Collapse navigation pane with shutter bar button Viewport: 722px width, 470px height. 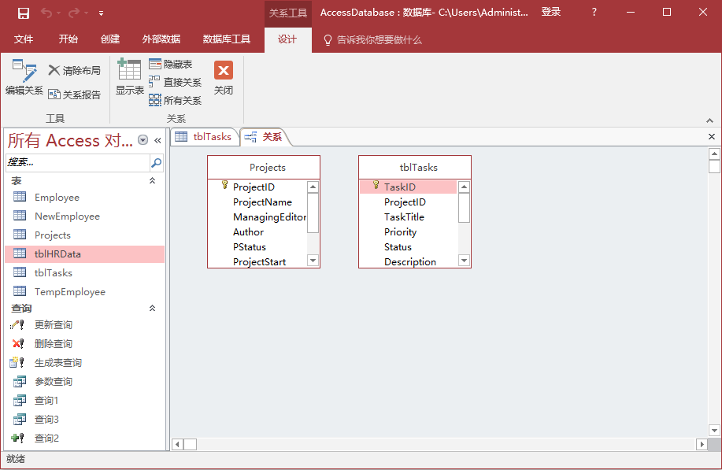pyautogui.click(x=157, y=140)
